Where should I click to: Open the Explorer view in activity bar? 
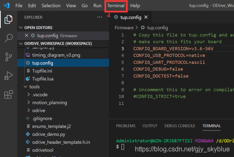(8, 19)
